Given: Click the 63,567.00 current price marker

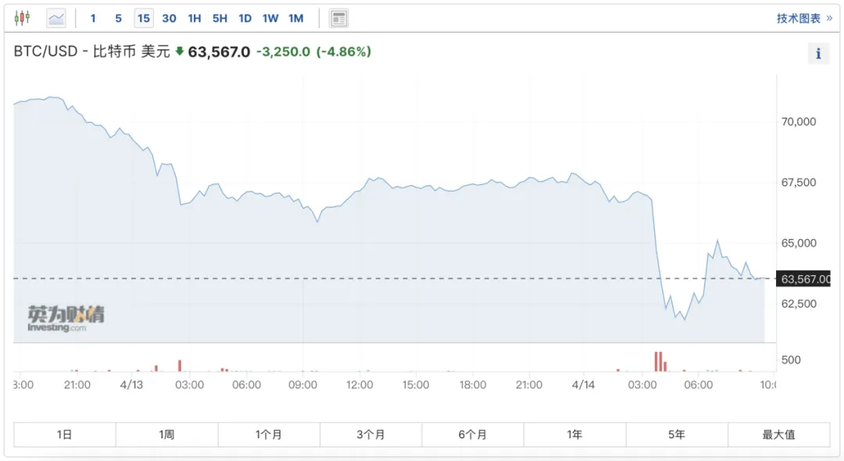Looking at the screenshot, I should 803,279.
